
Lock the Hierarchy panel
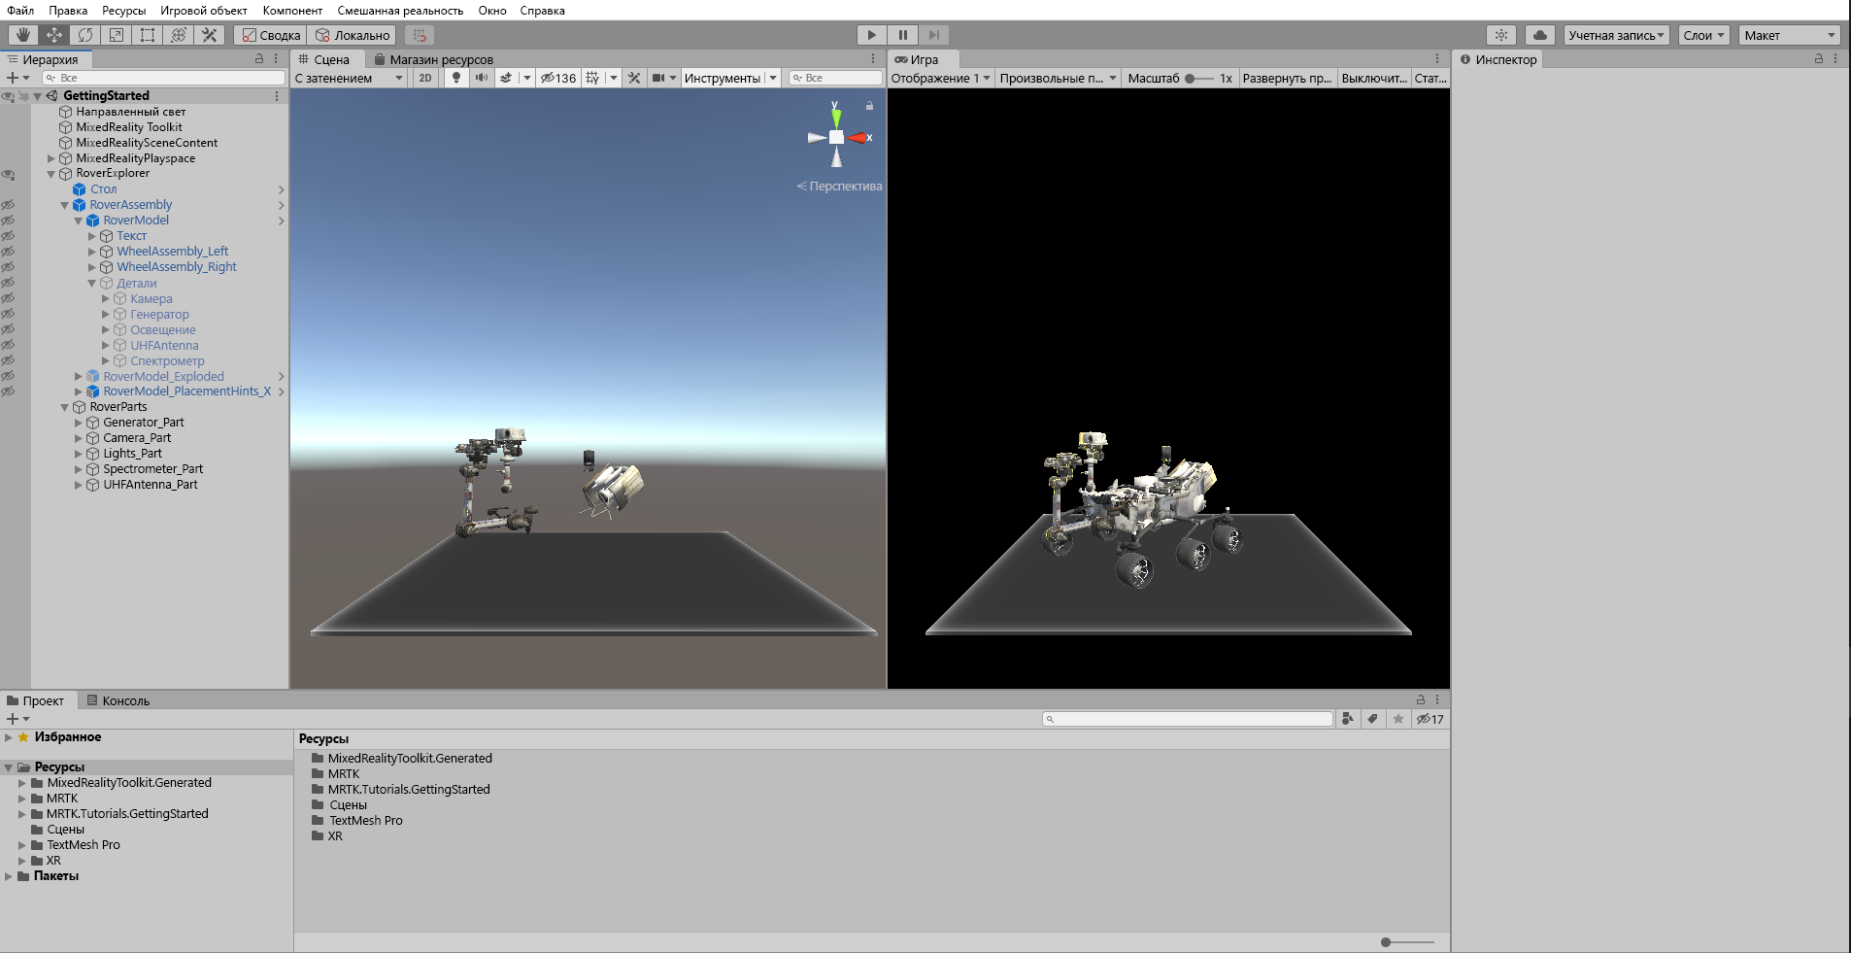pyautogui.click(x=259, y=59)
